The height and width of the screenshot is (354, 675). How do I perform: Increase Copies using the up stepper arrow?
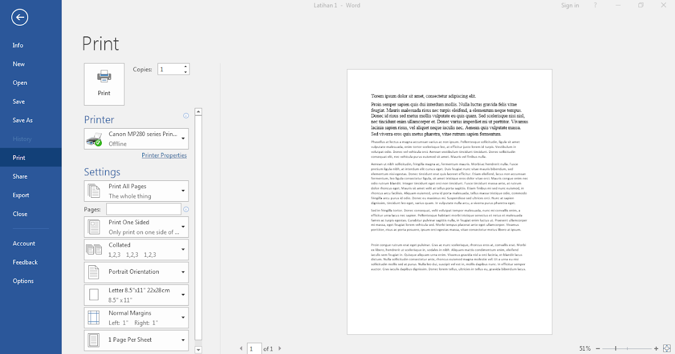[185, 66]
